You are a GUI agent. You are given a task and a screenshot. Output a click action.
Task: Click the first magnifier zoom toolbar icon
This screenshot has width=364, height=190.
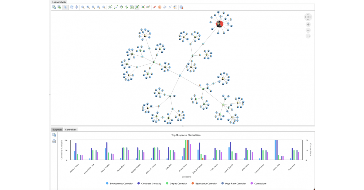(x=83, y=7)
